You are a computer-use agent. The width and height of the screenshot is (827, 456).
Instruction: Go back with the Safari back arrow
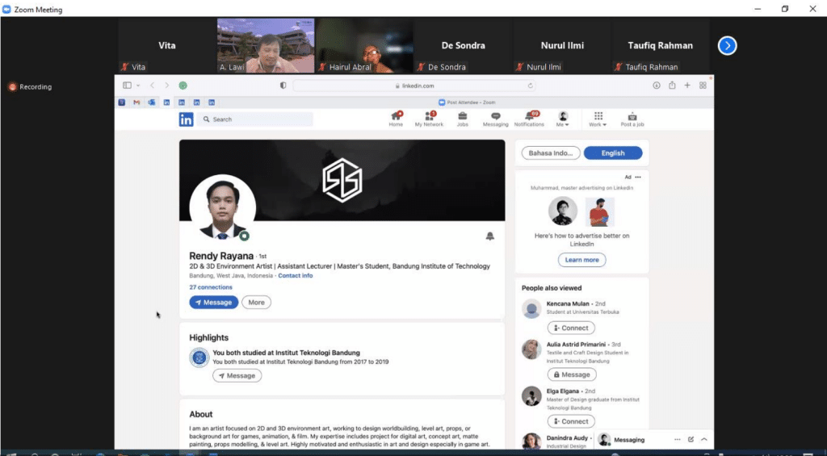pos(152,86)
